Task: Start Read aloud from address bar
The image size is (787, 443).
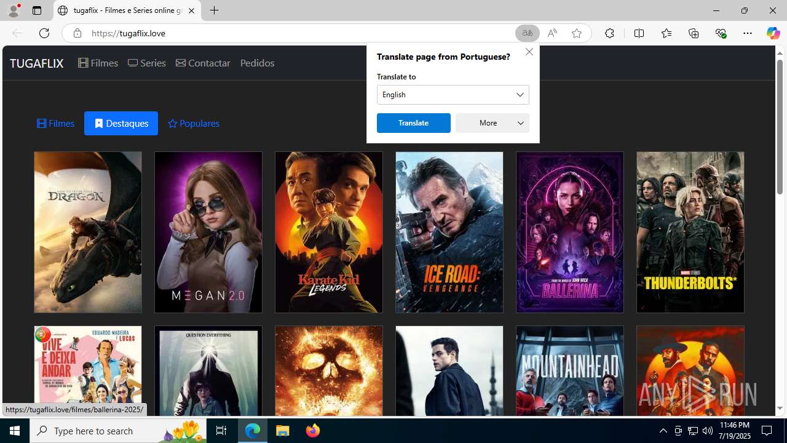Action: pos(552,33)
